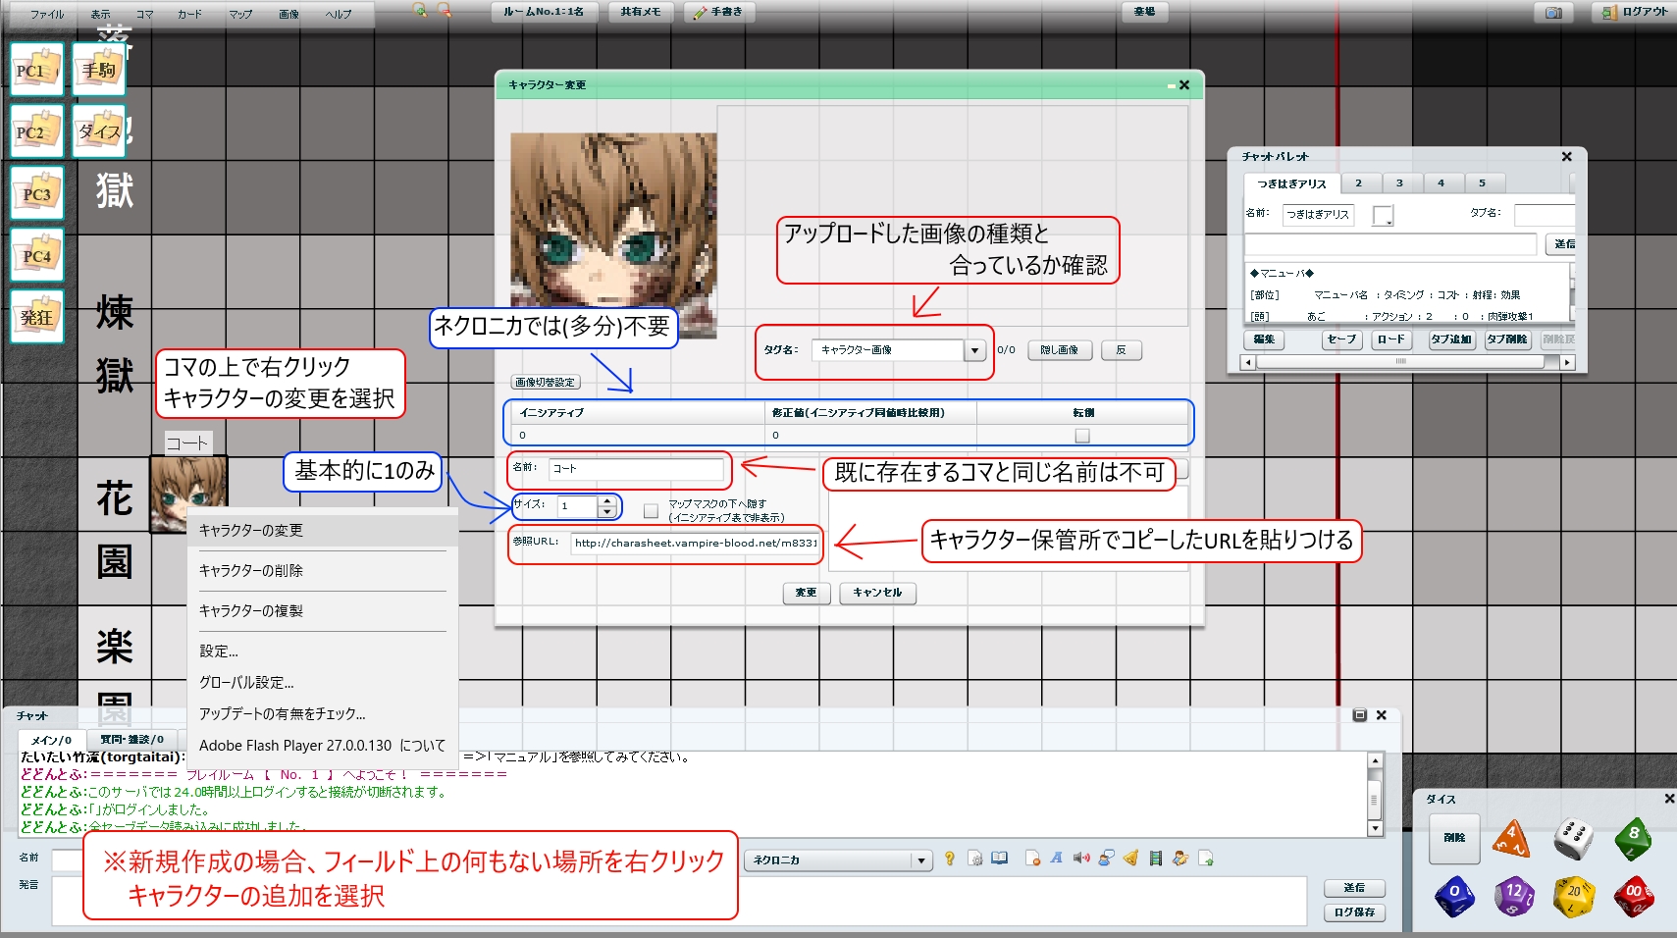This screenshot has height=938, width=1677.
Task: Click the 共有メモ button
Action: tap(641, 12)
